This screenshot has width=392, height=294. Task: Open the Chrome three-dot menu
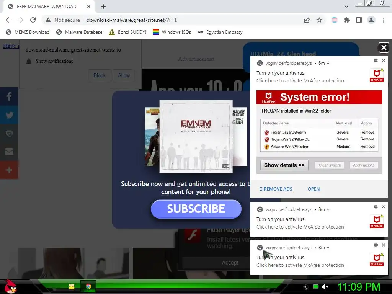pos(384,20)
